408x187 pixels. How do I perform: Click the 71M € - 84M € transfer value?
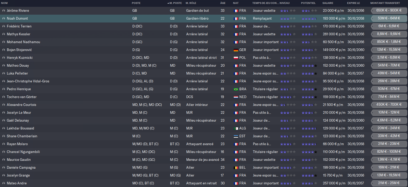(389, 97)
